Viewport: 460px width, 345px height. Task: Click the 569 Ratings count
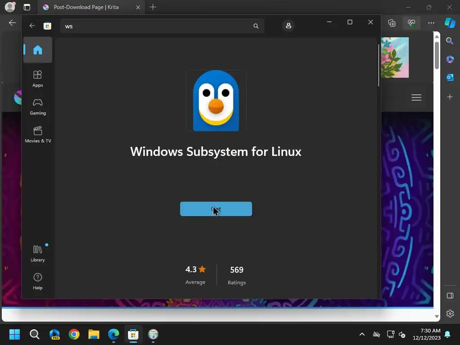point(237,275)
